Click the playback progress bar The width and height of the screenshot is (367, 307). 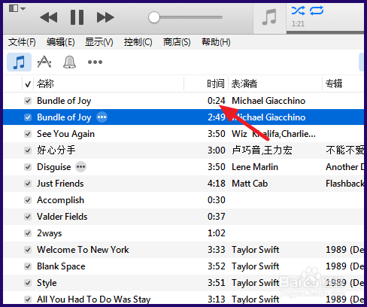point(325,32)
